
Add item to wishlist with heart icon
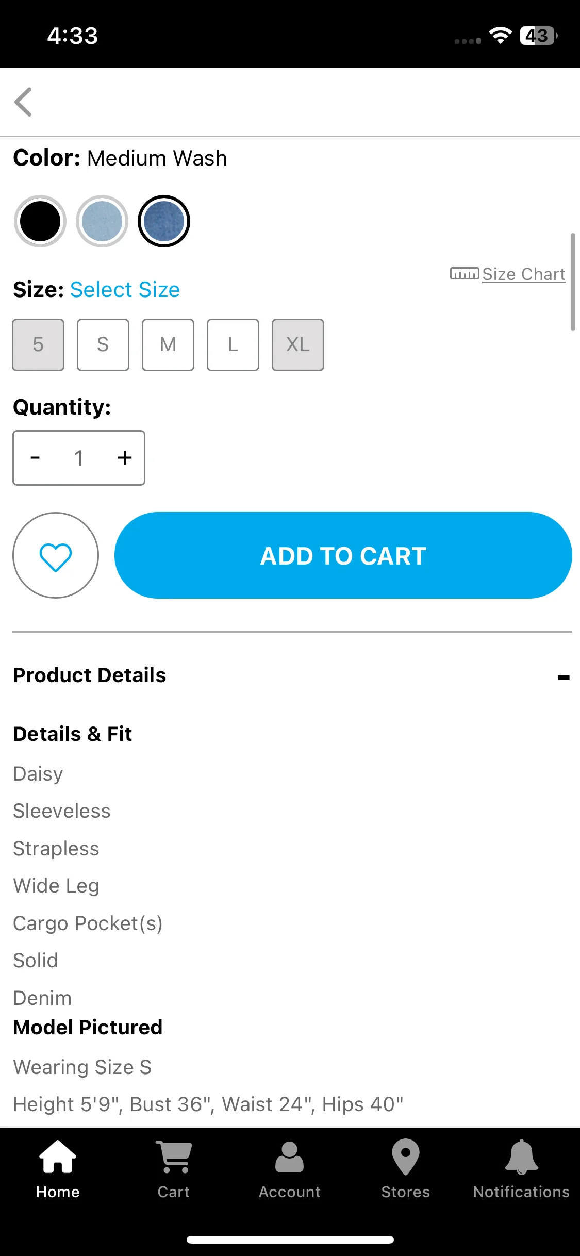56,555
